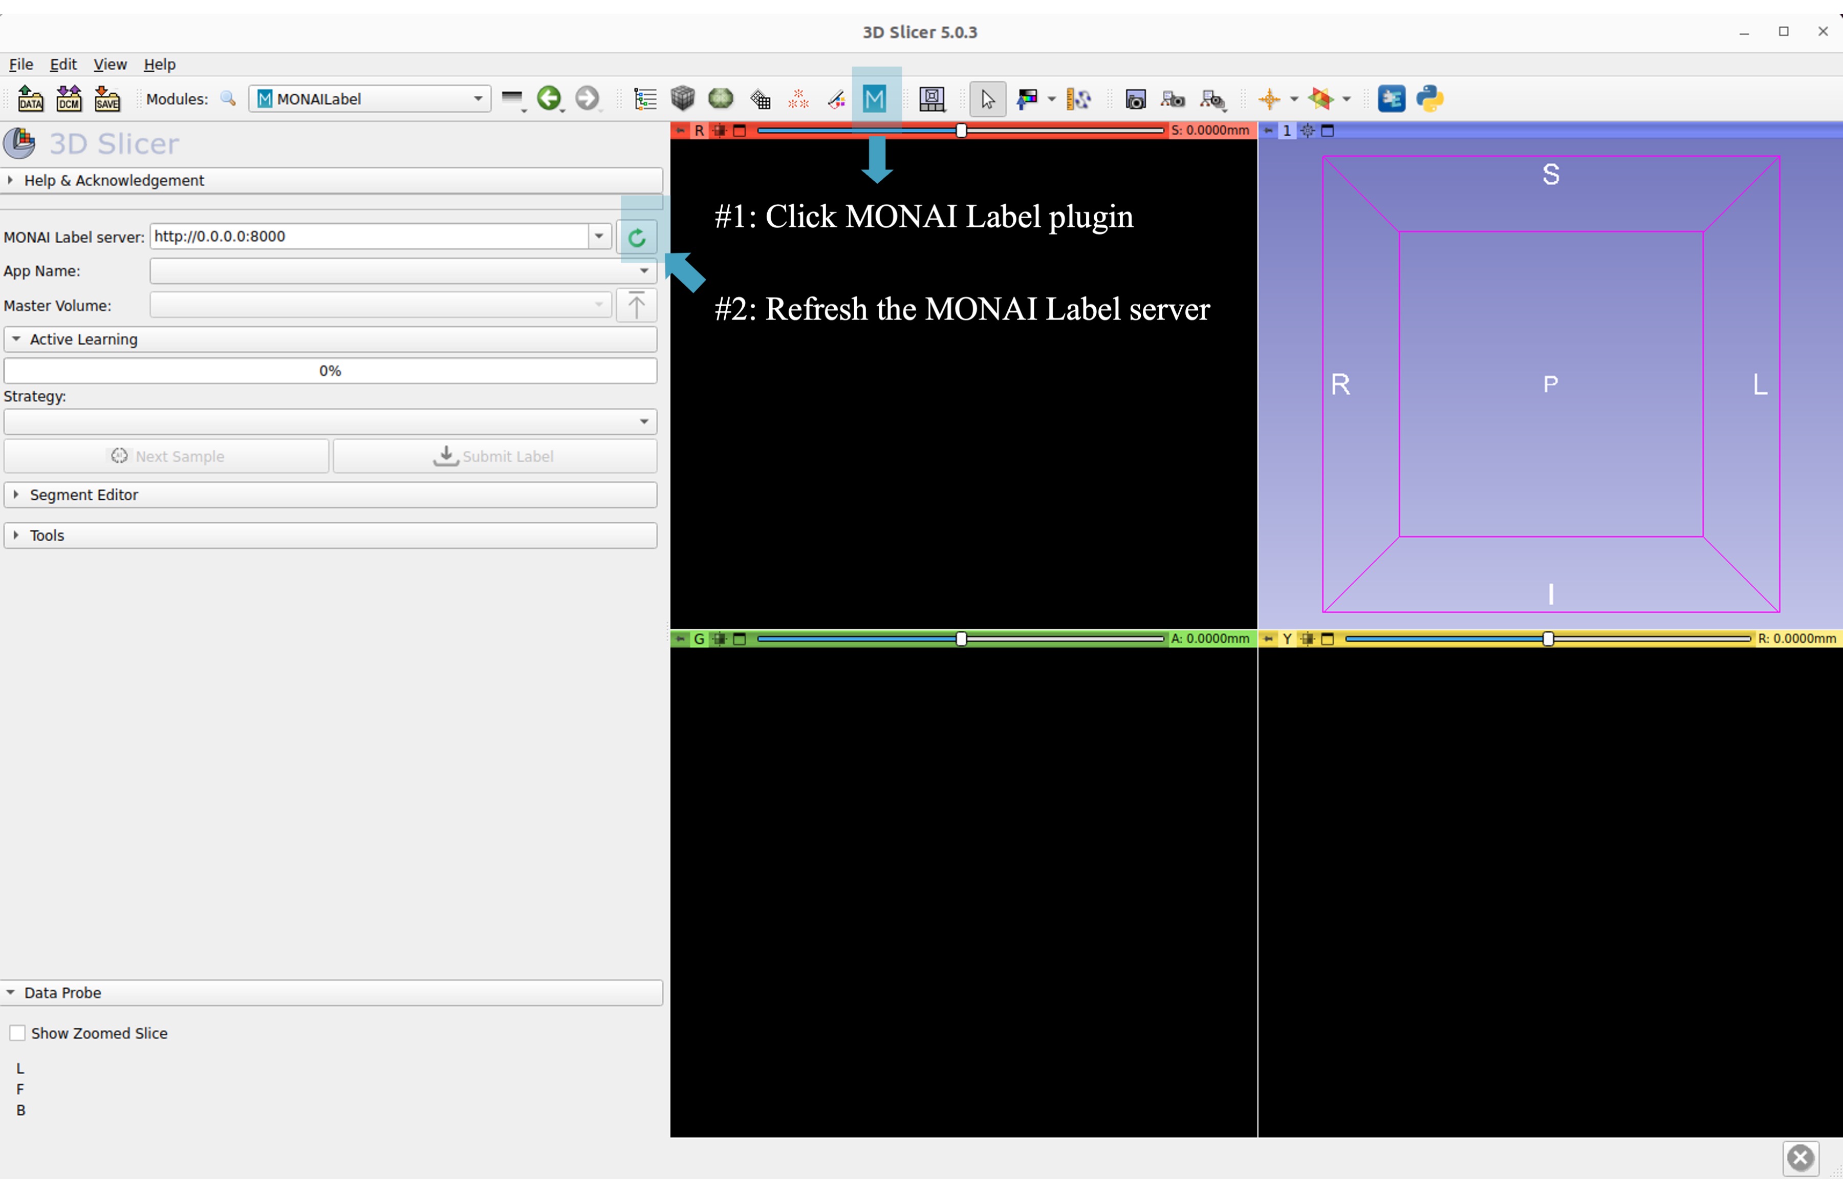Open the Strategy dropdown
Screen dimensions: 1843x1193
331,421
